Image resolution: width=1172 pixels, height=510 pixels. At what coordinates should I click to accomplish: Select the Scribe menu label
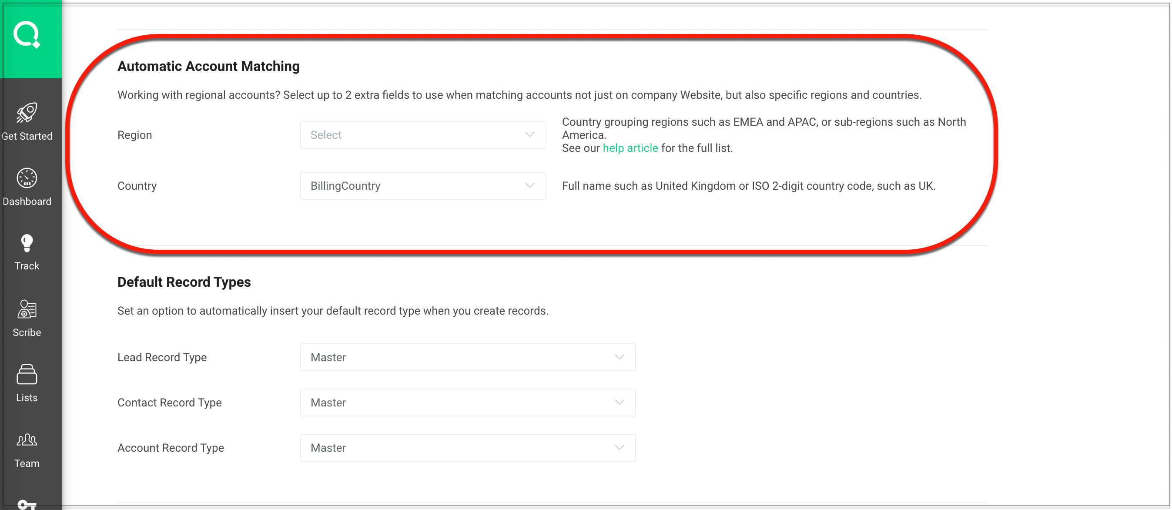(27, 332)
